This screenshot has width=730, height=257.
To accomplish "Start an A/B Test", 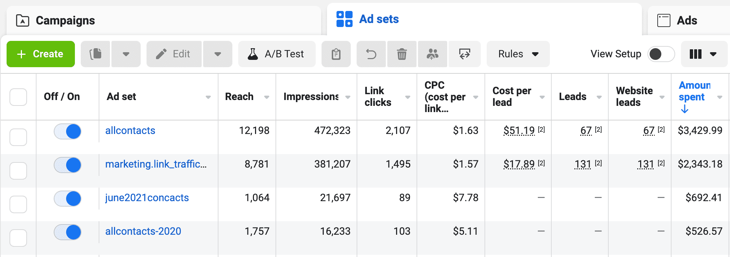I will (277, 54).
